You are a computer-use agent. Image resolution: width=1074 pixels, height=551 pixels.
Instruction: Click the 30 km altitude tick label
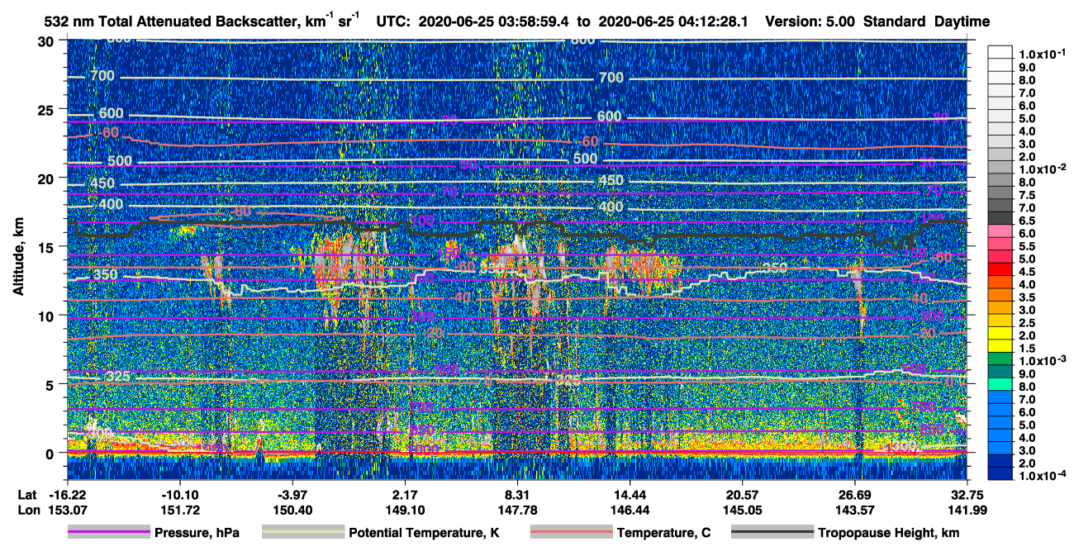[46, 40]
